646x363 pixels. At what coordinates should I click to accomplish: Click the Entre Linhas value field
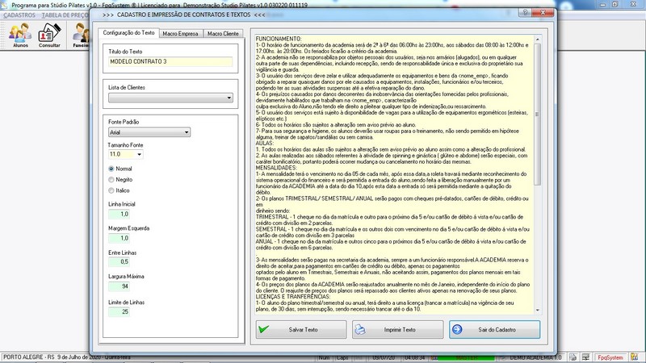click(x=119, y=261)
